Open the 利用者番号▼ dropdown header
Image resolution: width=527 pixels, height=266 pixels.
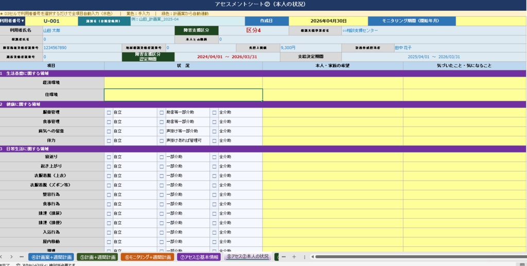tap(12, 21)
